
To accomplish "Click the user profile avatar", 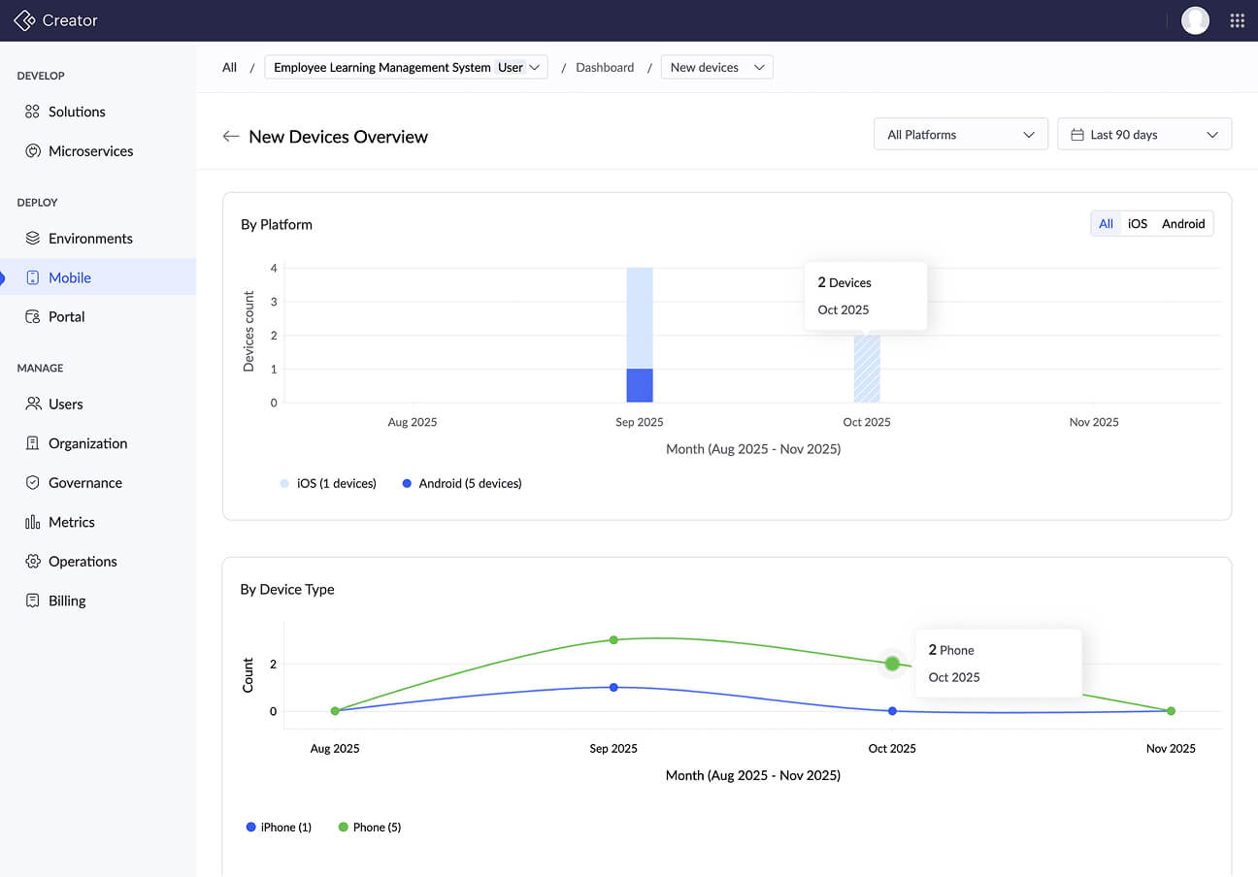I will (x=1195, y=20).
